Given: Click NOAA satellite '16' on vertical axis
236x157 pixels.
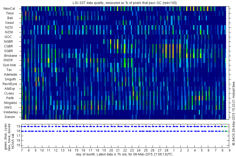Looking at the screenshot, I should [x=18, y=141].
